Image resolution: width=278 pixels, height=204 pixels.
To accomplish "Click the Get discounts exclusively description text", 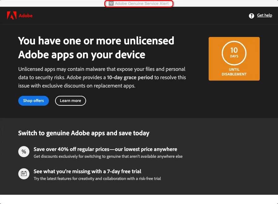I will coord(108,157).
